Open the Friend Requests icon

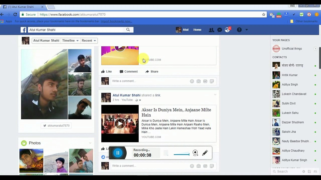tap(211, 30)
